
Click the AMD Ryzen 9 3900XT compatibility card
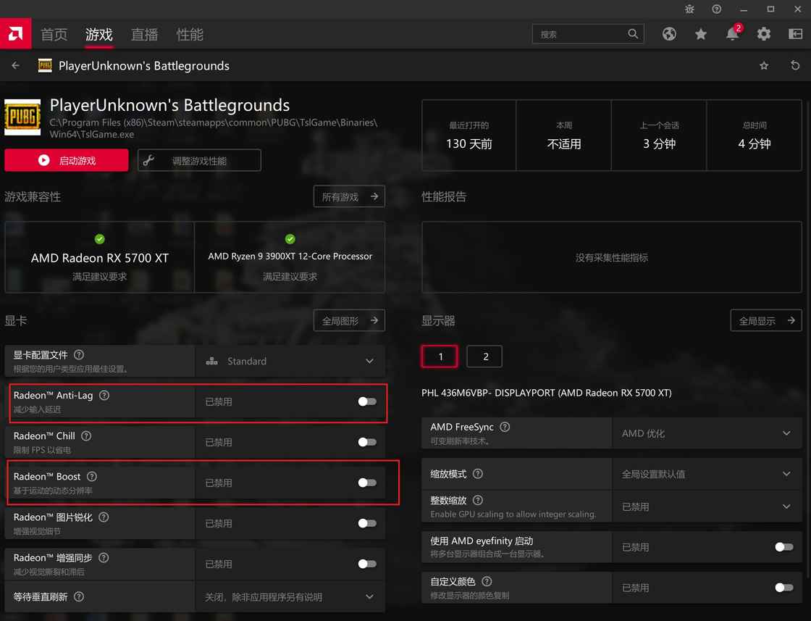click(290, 257)
